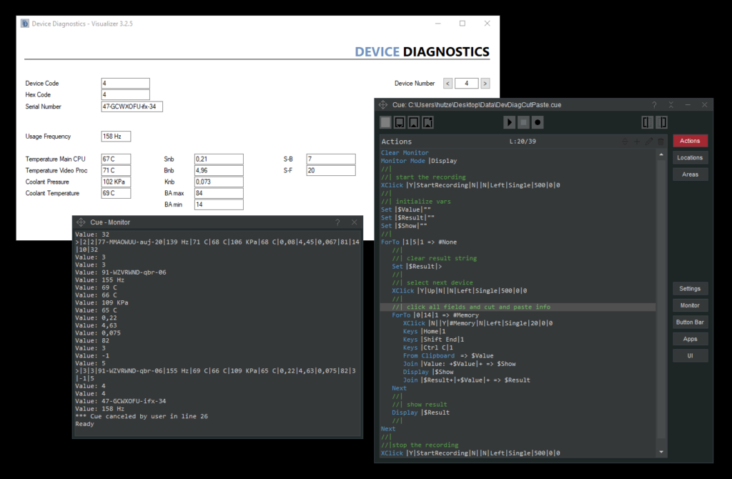
Task: Increment Device Number with right arrow
Action: pos(485,84)
